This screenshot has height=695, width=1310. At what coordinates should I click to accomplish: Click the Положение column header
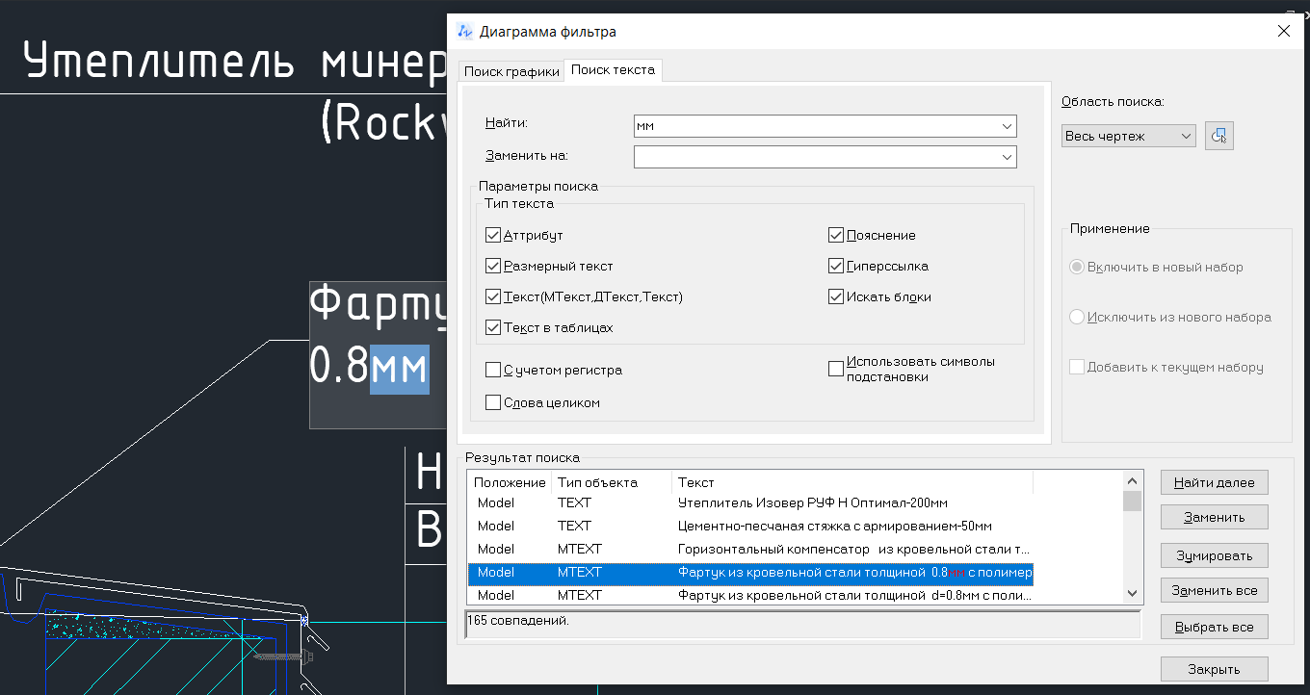510,481
